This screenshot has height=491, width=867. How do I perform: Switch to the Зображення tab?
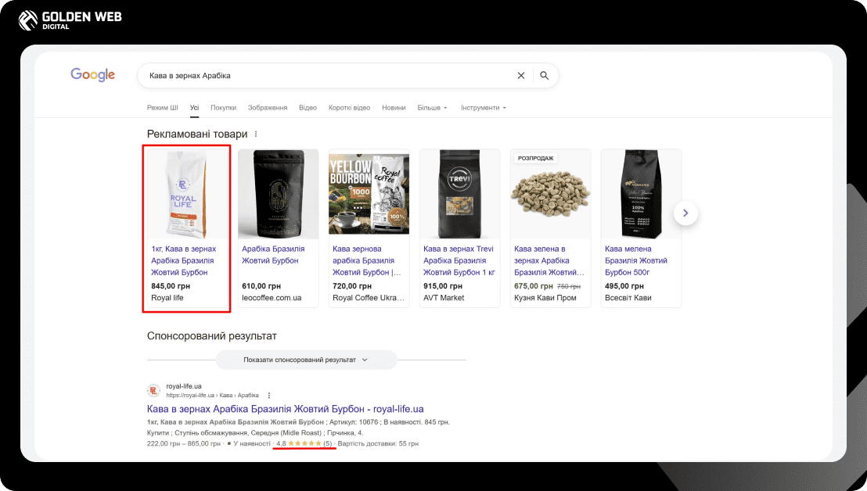268,108
